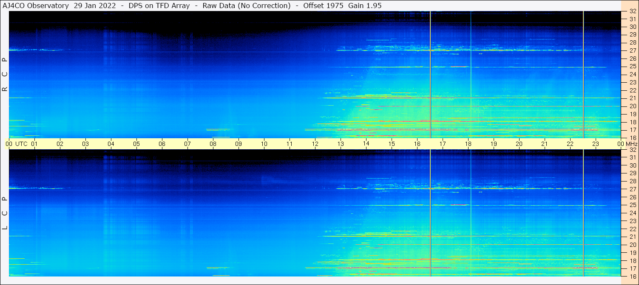Select "Raw Data (No Correction)" header text
Screen dimensions: 639x285
click(x=247, y=6)
